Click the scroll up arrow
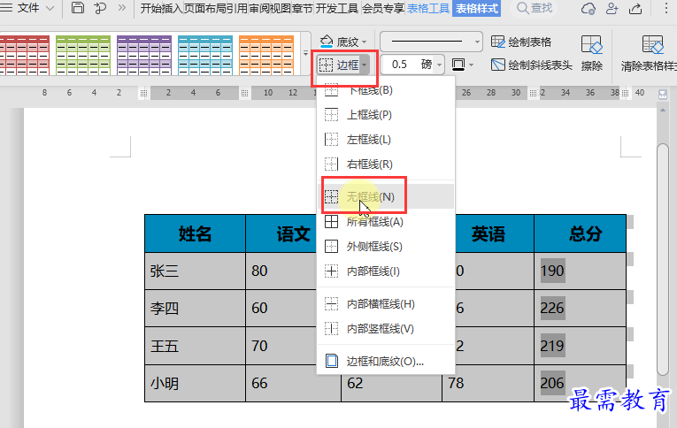 663,111
